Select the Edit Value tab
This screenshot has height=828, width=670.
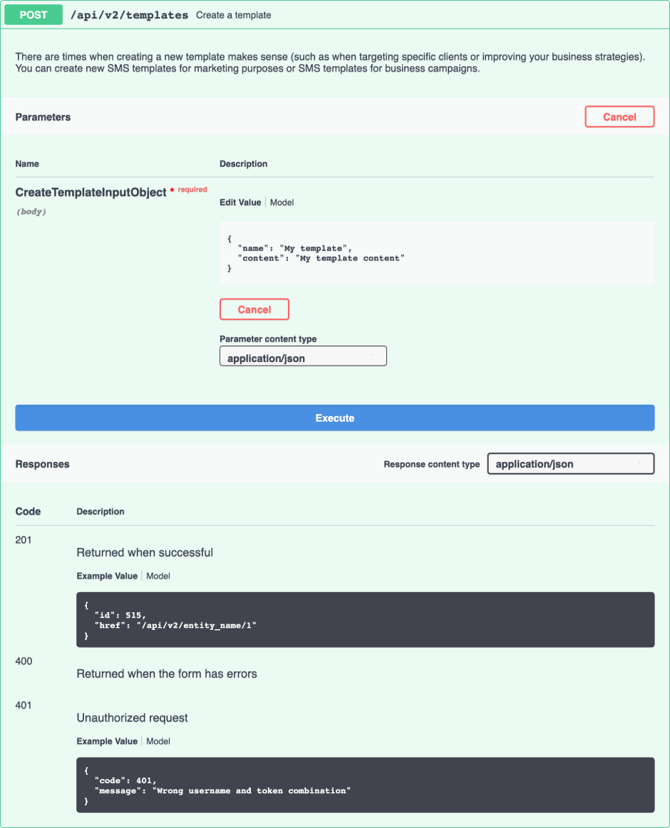pyautogui.click(x=241, y=202)
